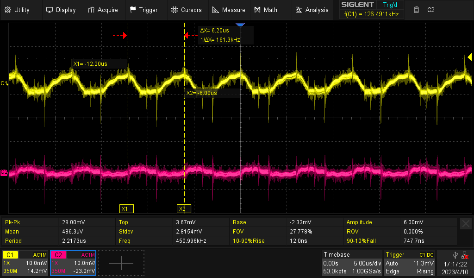Open the C1 channel settings box
Screen dimensions: 474x278
[25, 263]
